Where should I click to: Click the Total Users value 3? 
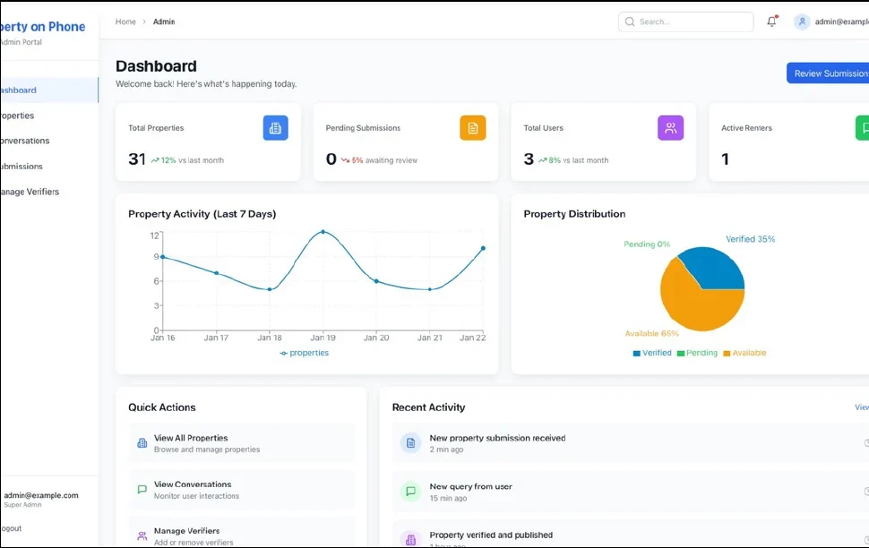coord(529,159)
